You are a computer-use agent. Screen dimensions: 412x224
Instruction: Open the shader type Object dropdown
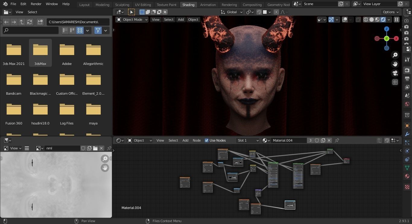[x=140, y=140]
